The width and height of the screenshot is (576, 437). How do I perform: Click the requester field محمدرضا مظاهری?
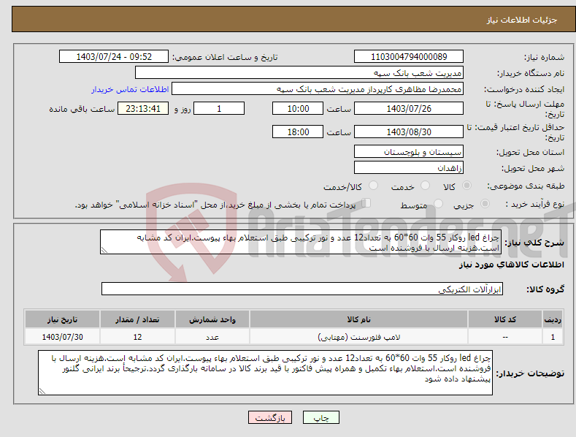tap(318, 89)
